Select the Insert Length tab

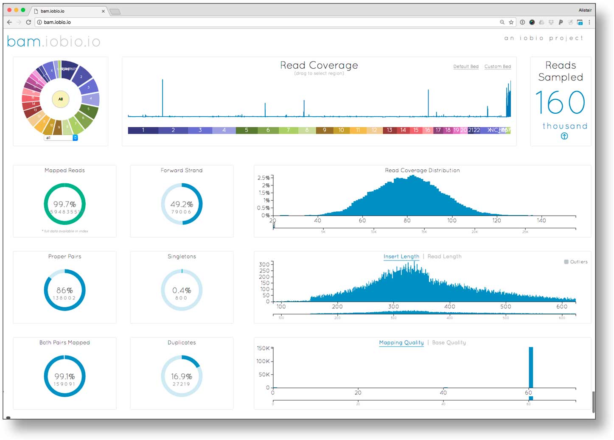(x=401, y=256)
